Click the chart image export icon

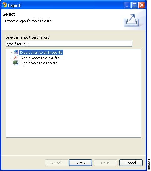pos(16,52)
